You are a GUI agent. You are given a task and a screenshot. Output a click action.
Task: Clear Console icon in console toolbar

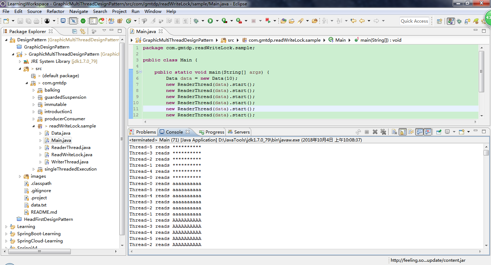[394, 132]
